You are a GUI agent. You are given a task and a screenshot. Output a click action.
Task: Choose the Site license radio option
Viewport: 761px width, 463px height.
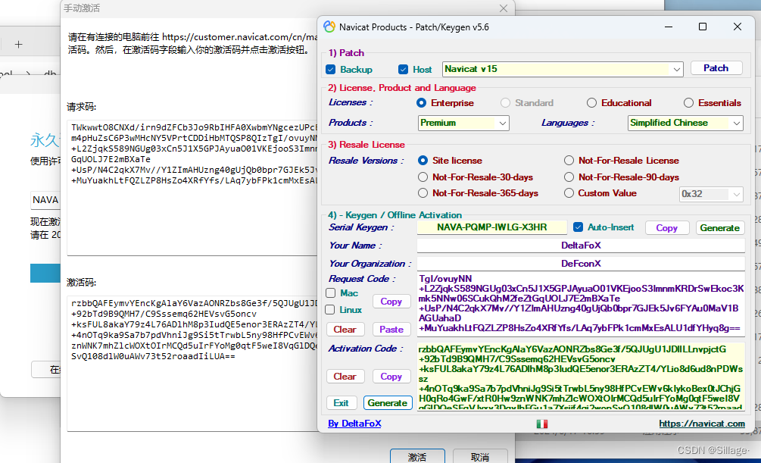(423, 161)
